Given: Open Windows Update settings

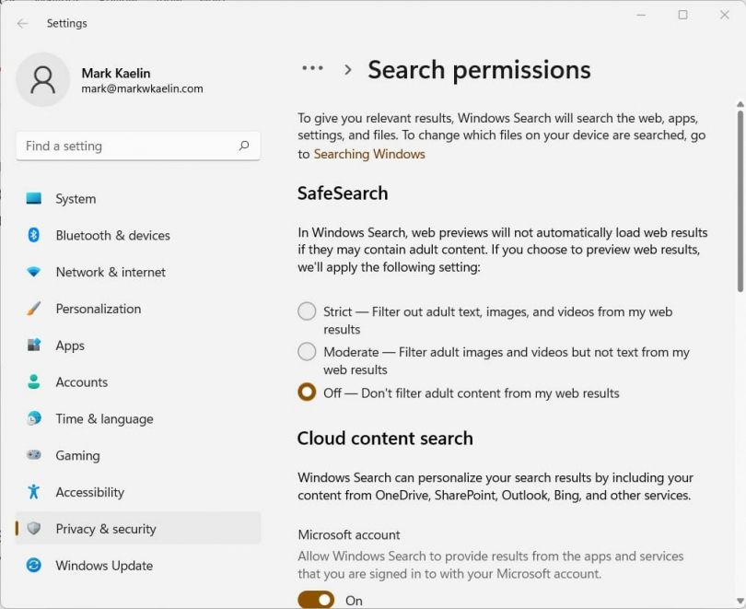Looking at the screenshot, I should coord(104,566).
